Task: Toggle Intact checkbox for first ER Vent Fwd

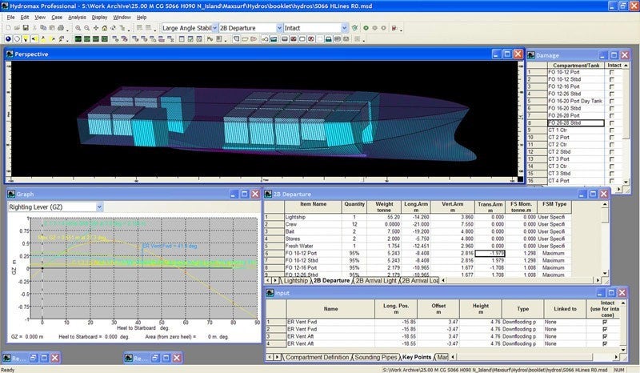Action: (x=605, y=322)
